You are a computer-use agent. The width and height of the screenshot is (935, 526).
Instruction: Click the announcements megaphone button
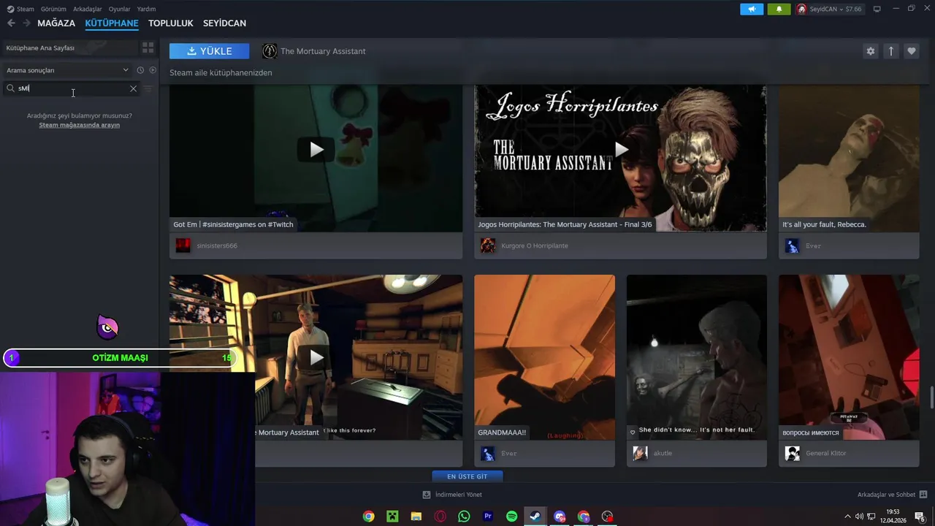pyautogui.click(x=752, y=9)
